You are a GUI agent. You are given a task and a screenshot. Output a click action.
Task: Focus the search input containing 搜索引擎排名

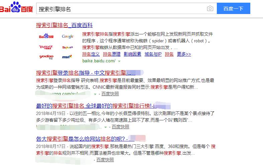pos(126,8)
